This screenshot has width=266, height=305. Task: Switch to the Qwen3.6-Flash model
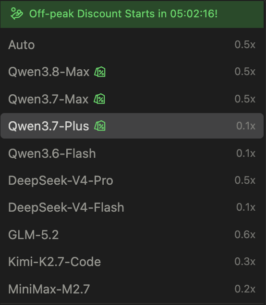(132, 153)
